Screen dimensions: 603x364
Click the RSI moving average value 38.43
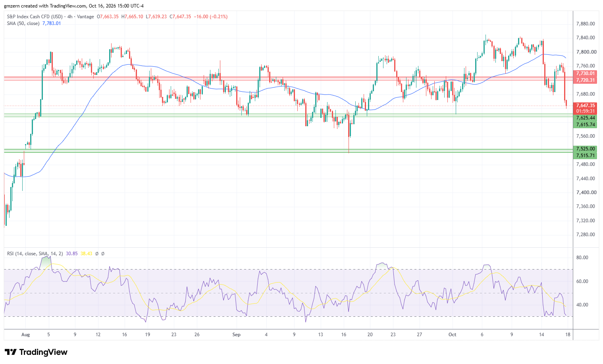tap(86, 254)
